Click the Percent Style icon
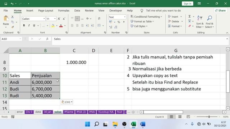 (x=119, y=22)
